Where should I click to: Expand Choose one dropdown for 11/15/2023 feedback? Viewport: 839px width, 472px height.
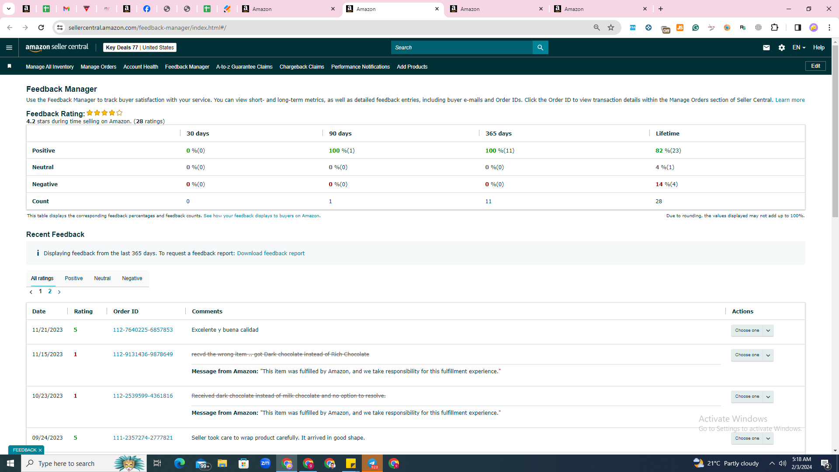pos(768,355)
